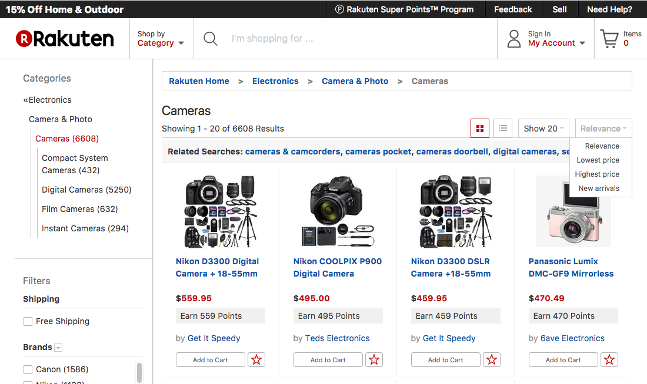Favorite the Nikon COOLPIX P900 with star
The image size is (647, 384).
[374, 360]
